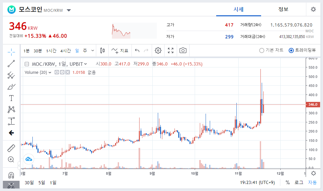Screen dimensions: 323x191
Task: Click the 19:23:41 (UTC+9) timezone
Action: (x=257, y=182)
